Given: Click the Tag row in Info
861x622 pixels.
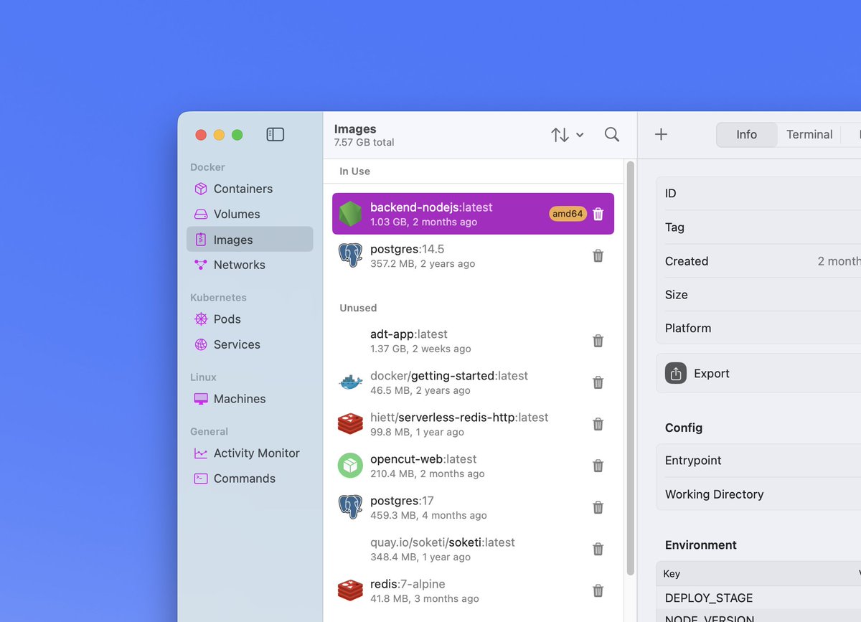Looking at the screenshot, I should click(758, 227).
